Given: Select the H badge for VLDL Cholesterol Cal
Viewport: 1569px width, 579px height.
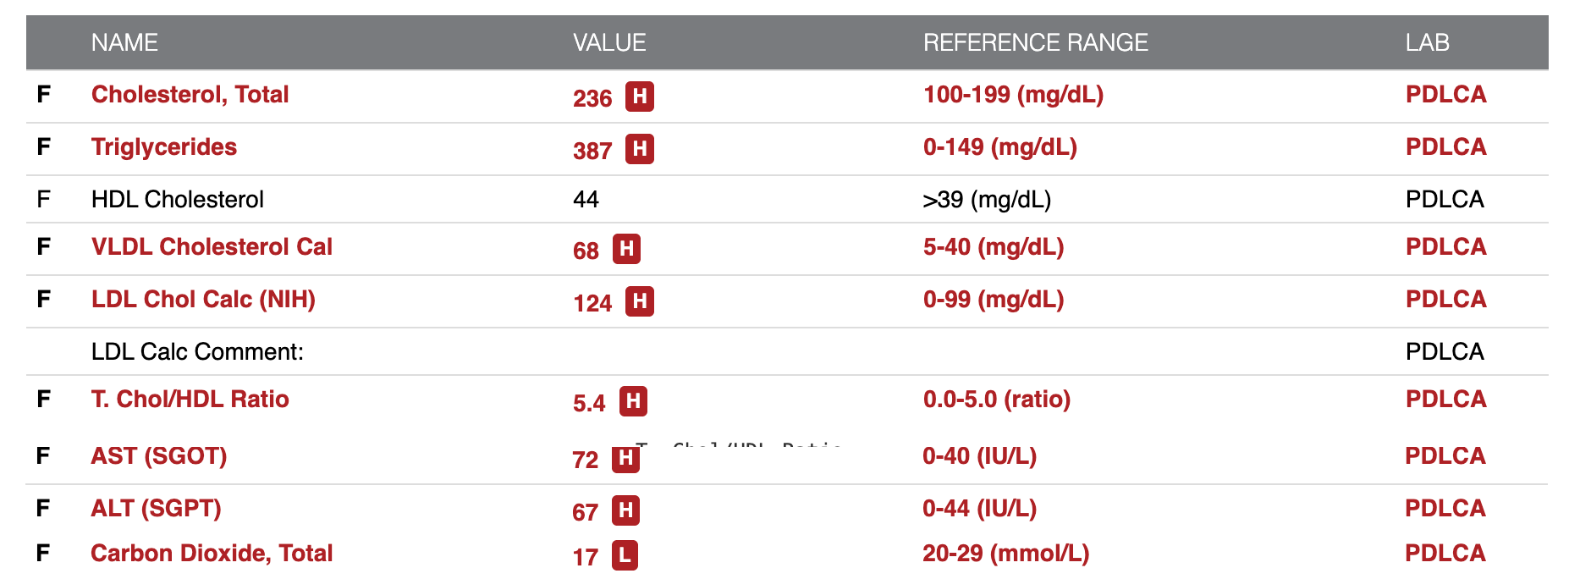Looking at the screenshot, I should click(x=626, y=249).
